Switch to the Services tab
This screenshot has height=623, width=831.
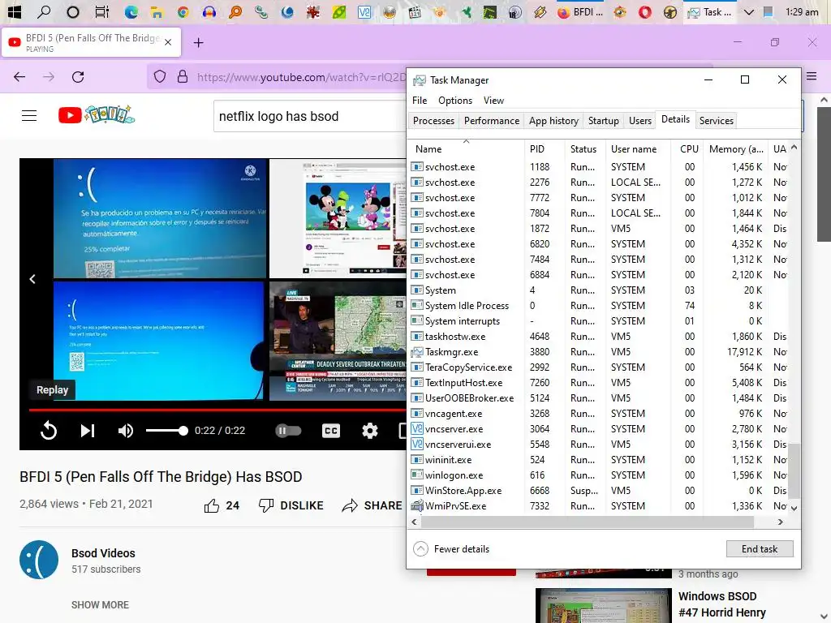[716, 121]
